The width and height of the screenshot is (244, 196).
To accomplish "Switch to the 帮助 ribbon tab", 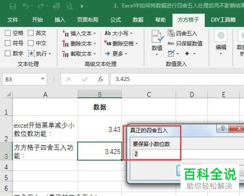I will pyautogui.click(x=161, y=20).
